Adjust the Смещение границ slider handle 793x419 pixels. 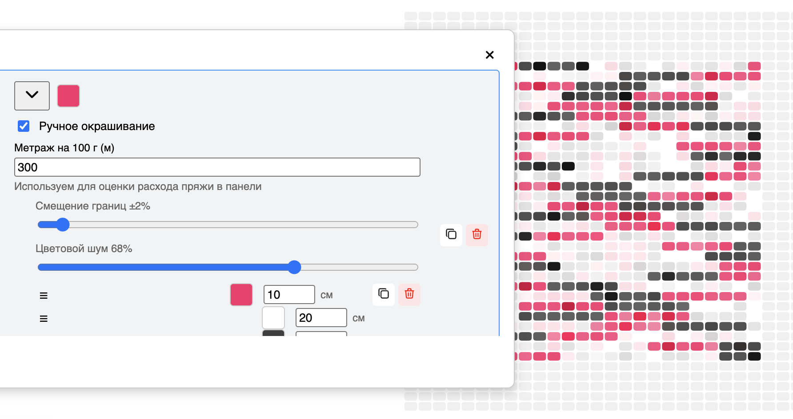tap(63, 225)
